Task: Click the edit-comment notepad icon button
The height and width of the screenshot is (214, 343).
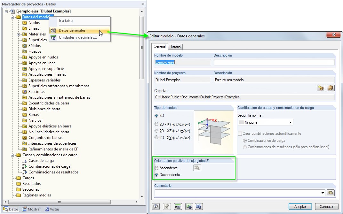Action: (x=167, y=206)
